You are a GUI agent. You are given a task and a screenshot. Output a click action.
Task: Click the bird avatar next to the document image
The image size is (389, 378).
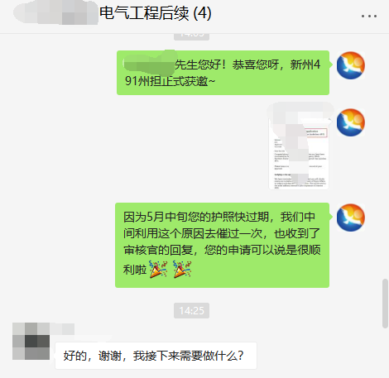[351, 122]
